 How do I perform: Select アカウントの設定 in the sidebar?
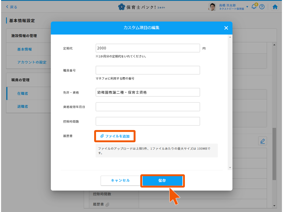32,62
